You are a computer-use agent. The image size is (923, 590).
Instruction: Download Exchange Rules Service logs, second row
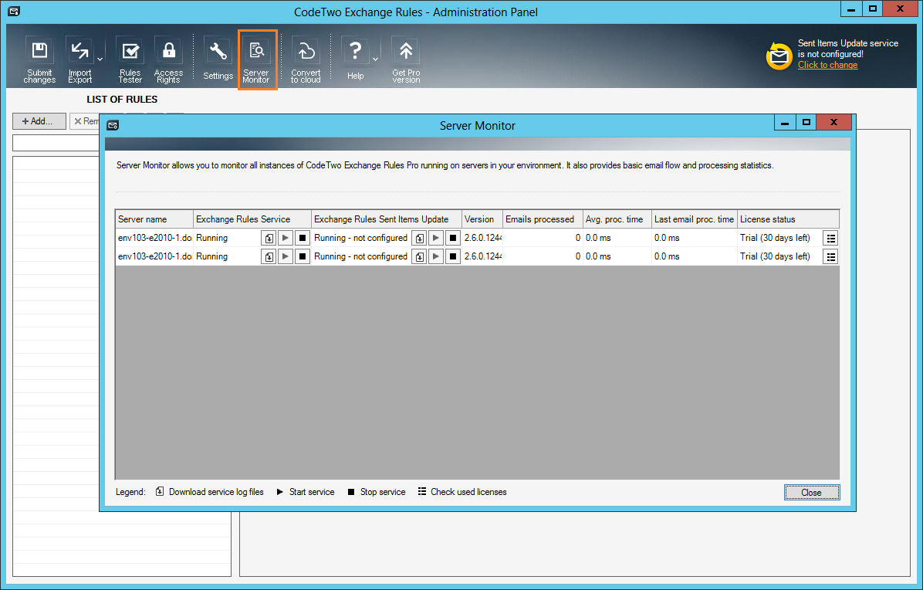[269, 256]
